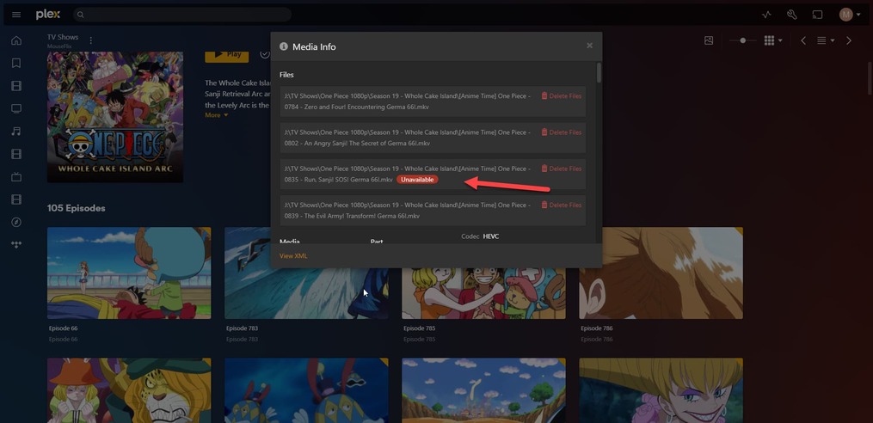Open the Tidal sidebar icon

coord(16,245)
